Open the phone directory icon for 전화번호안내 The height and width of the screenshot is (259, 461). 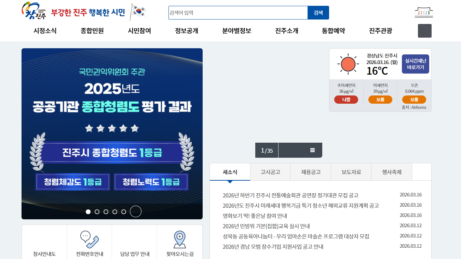(89, 239)
